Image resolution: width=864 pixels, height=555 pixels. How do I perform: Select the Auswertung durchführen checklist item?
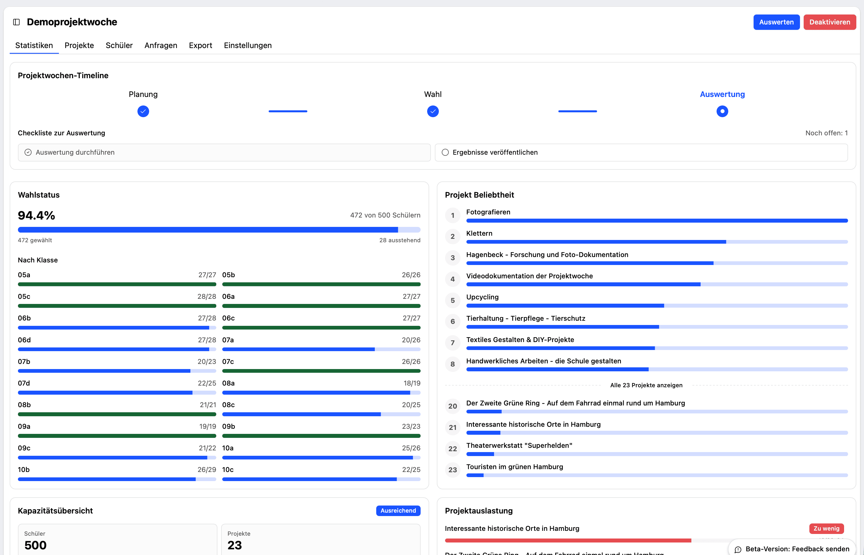point(224,152)
